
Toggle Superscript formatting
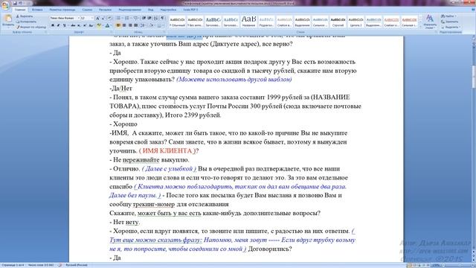tap(84, 25)
